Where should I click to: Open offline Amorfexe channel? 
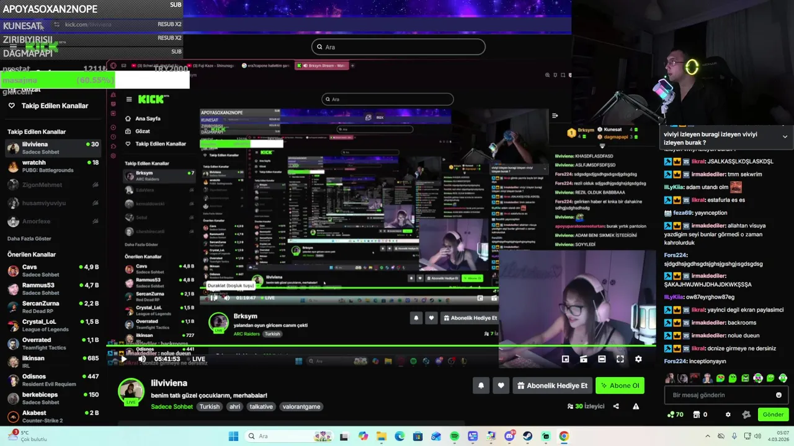(53, 221)
